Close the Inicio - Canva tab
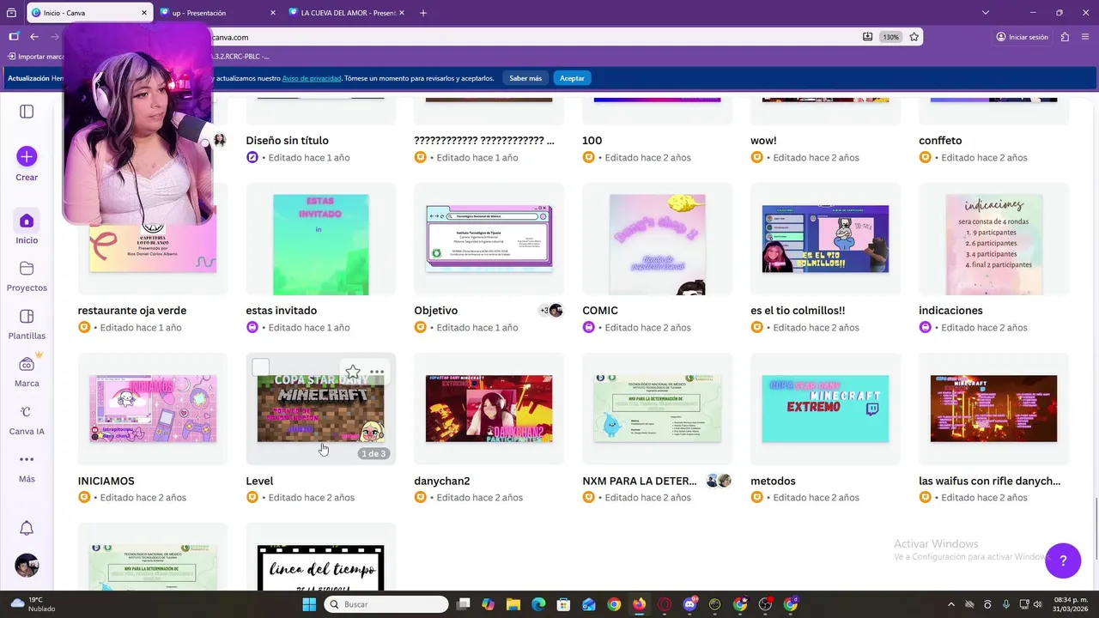 (143, 13)
